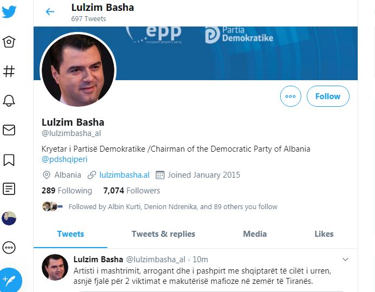The image size is (375, 292).
Task: Open Explore hashtag icon
Action: [9, 71]
